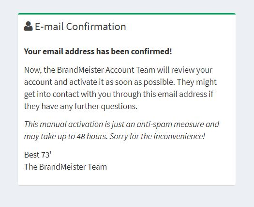Click the Best 73' sign-off line

(x=38, y=155)
